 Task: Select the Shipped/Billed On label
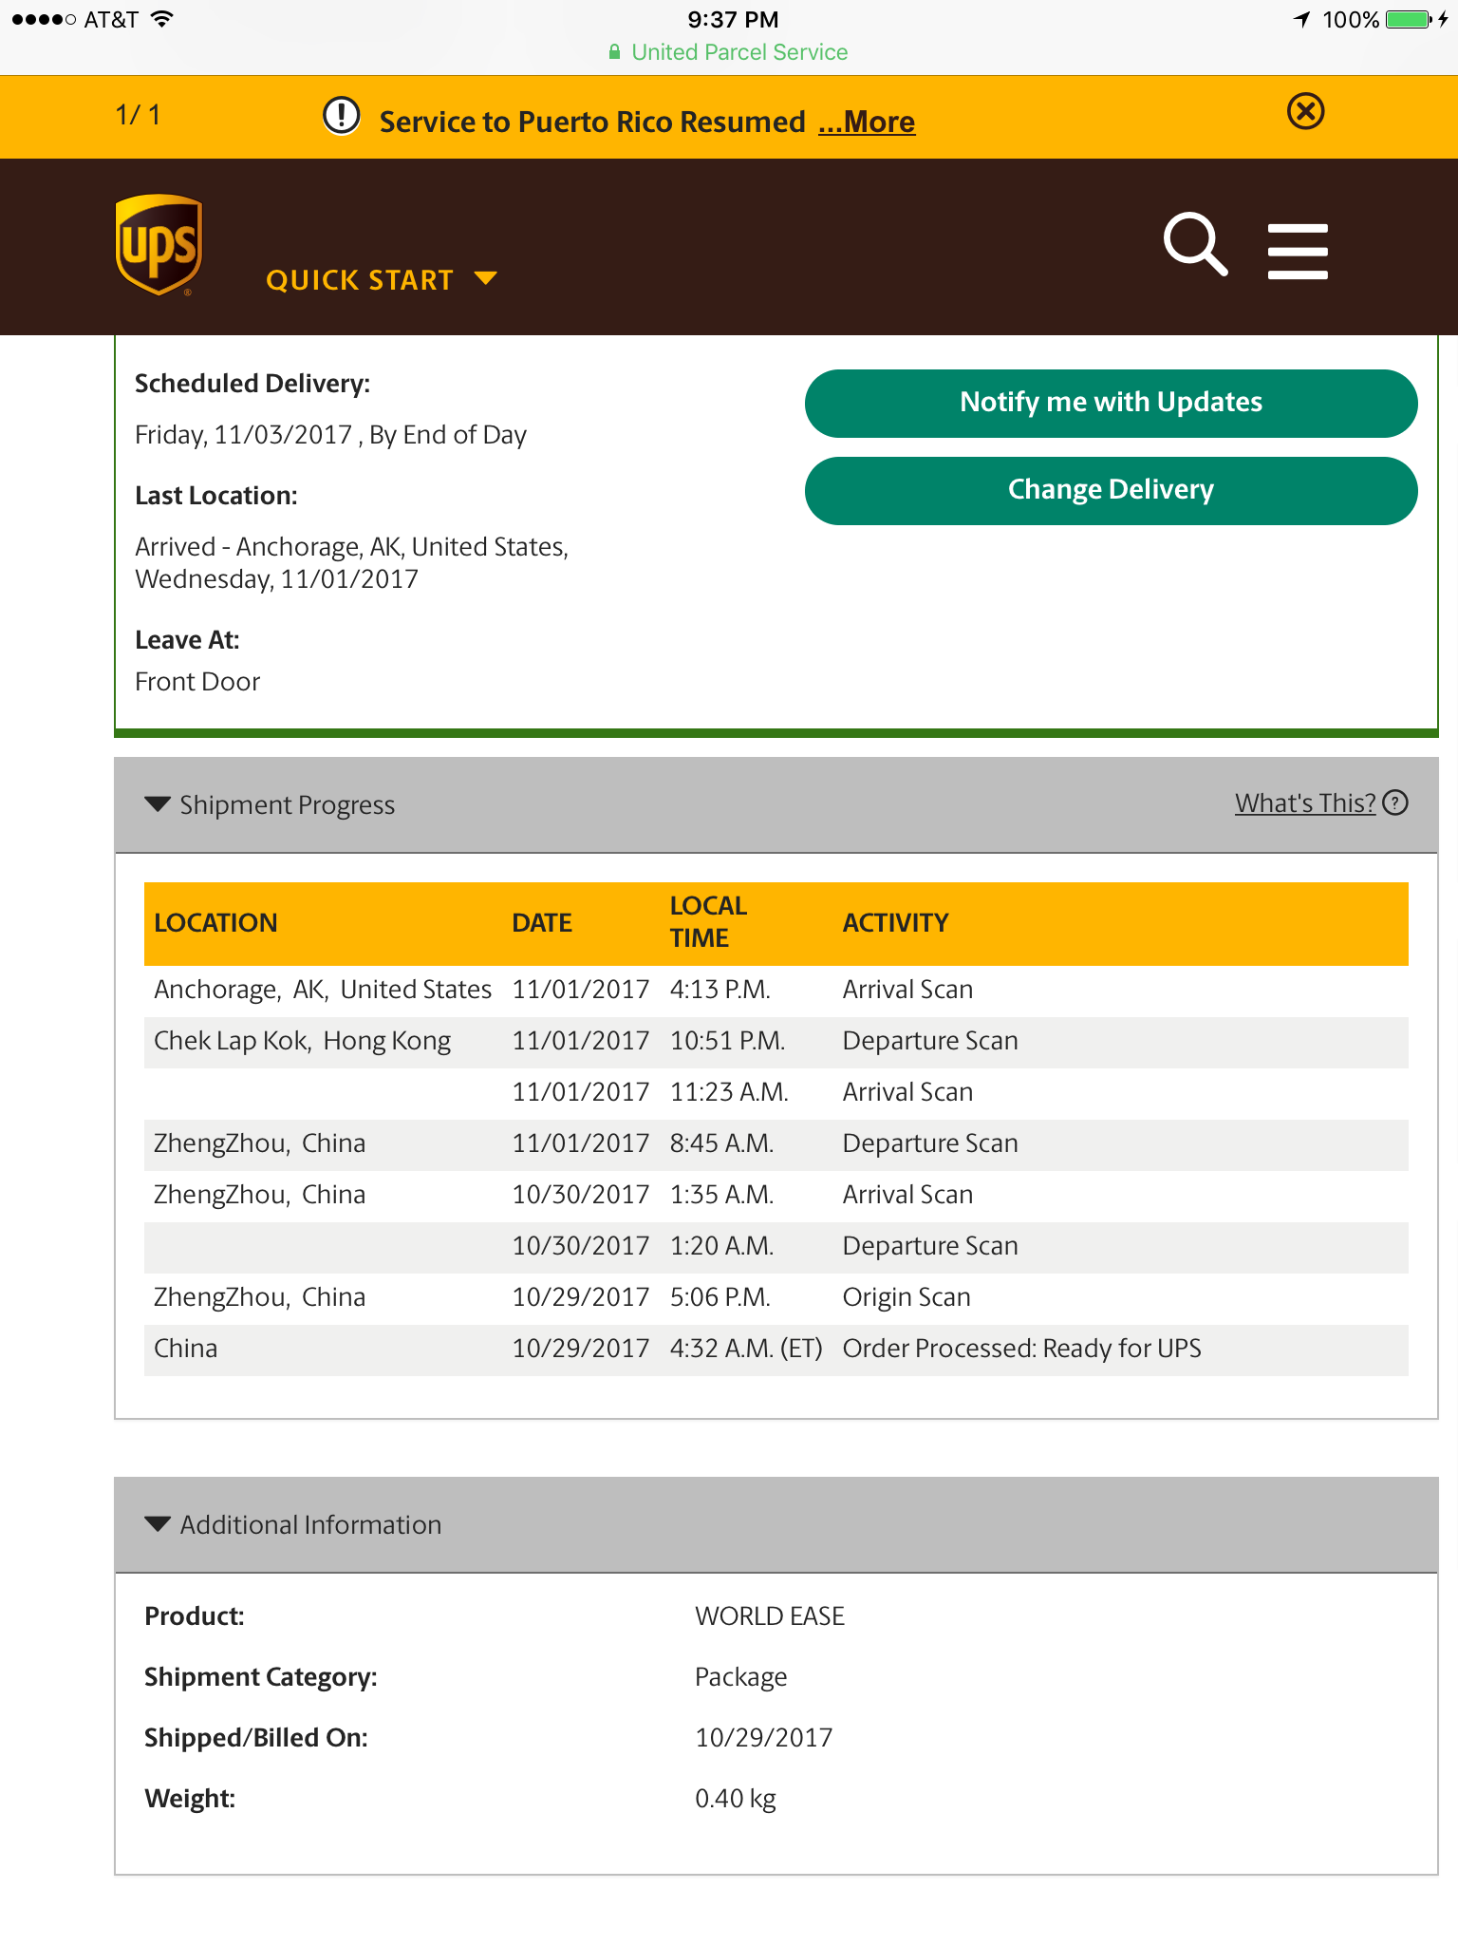coord(256,1738)
